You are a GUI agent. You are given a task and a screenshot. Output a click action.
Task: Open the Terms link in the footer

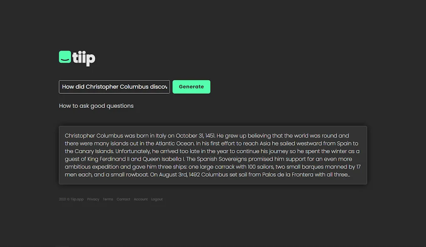click(108, 199)
